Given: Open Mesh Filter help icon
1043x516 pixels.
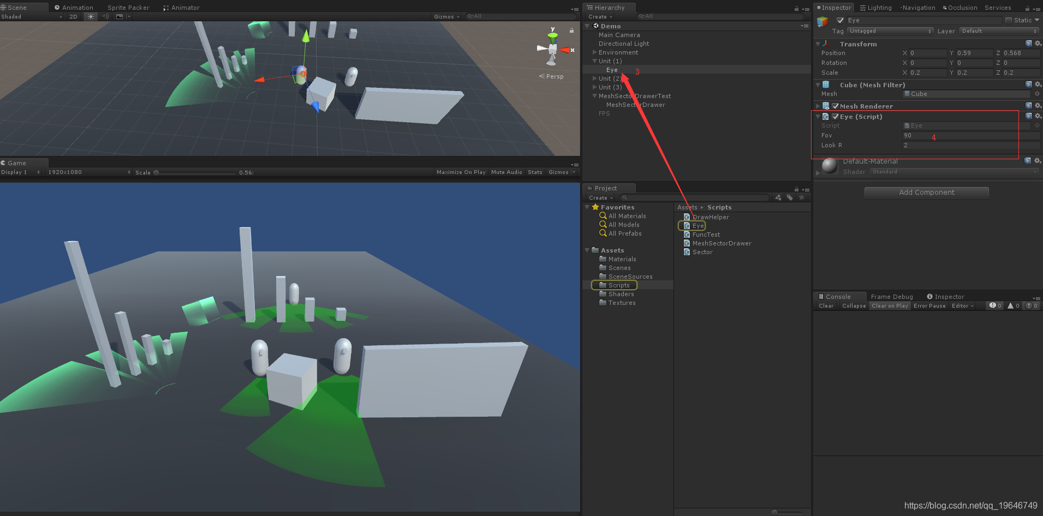Looking at the screenshot, I should click(x=1029, y=85).
